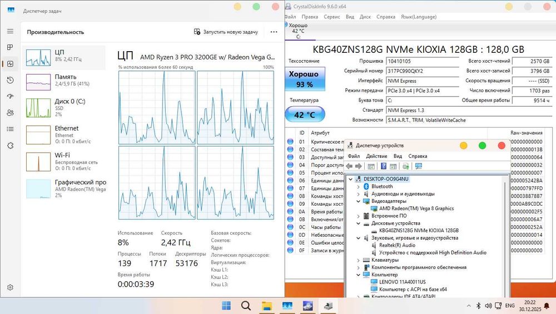
Task: Expand the Встроенное ПО category
Action: click(358, 216)
